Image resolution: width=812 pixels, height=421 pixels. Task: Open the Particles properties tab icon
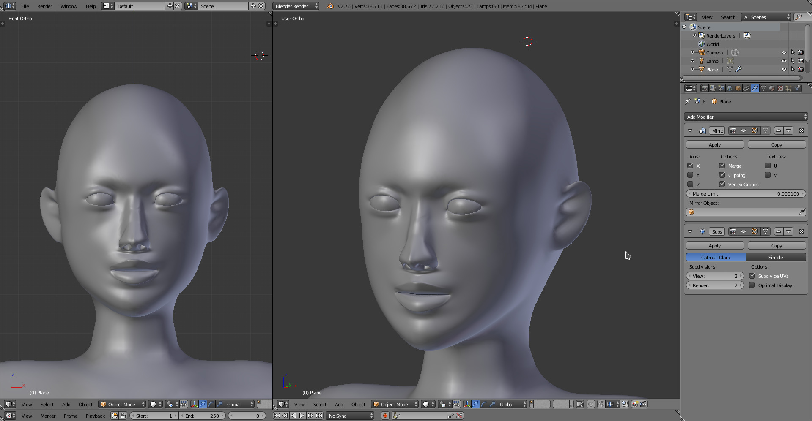click(x=789, y=88)
